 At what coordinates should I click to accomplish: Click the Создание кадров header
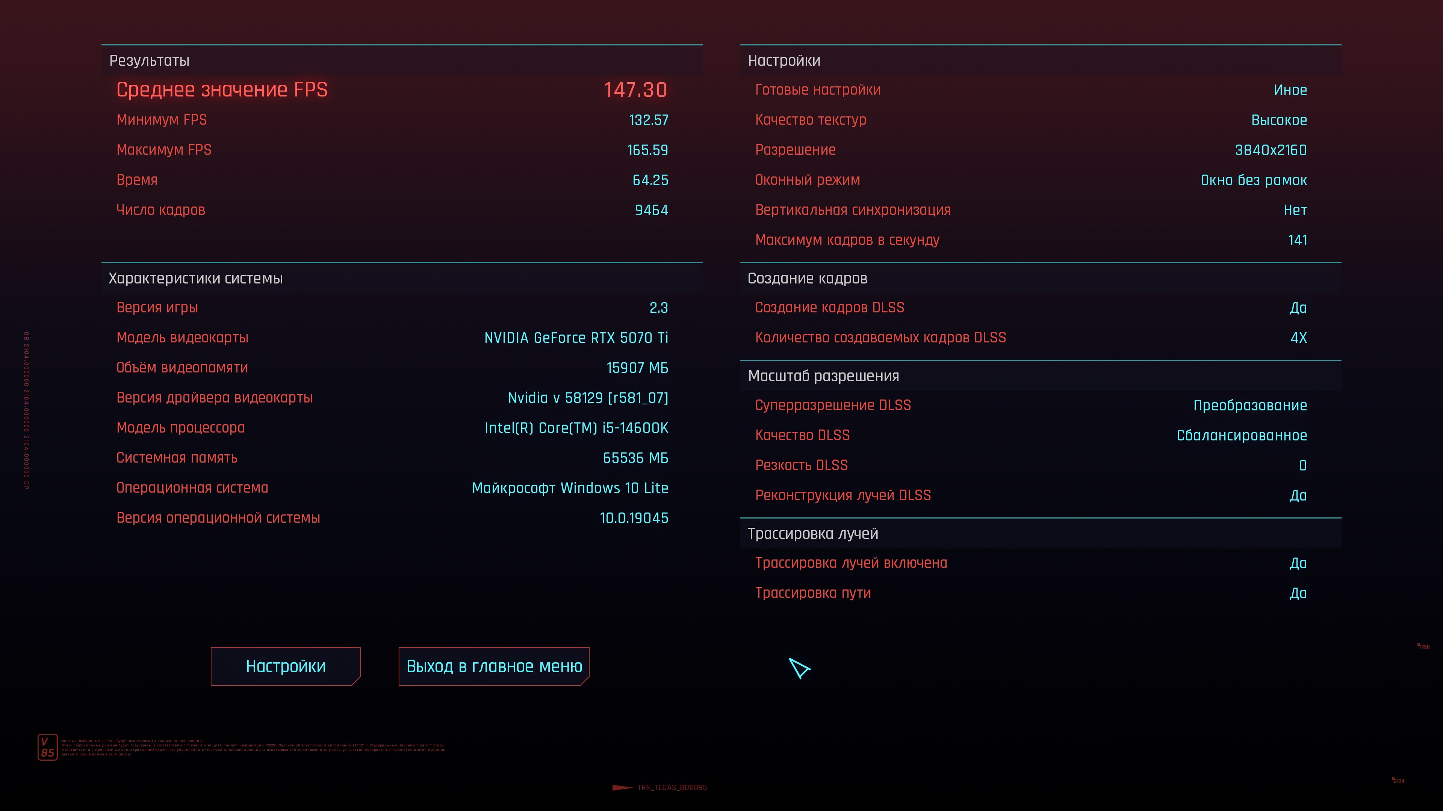[x=807, y=278]
